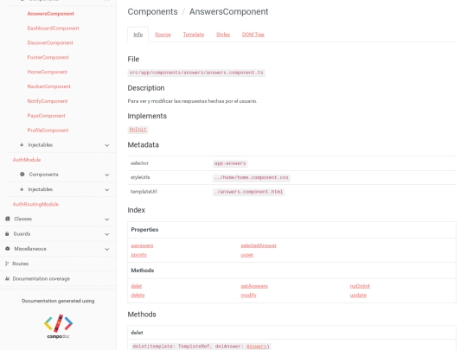Open the Template tab
This screenshot has width=467, height=350.
pyautogui.click(x=194, y=35)
